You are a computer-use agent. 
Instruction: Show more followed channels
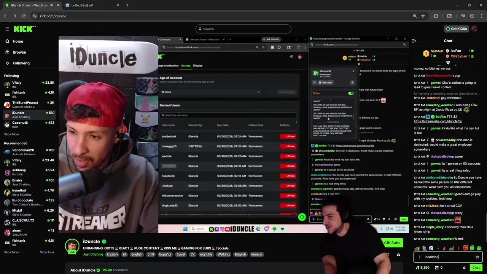coord(11,134)
